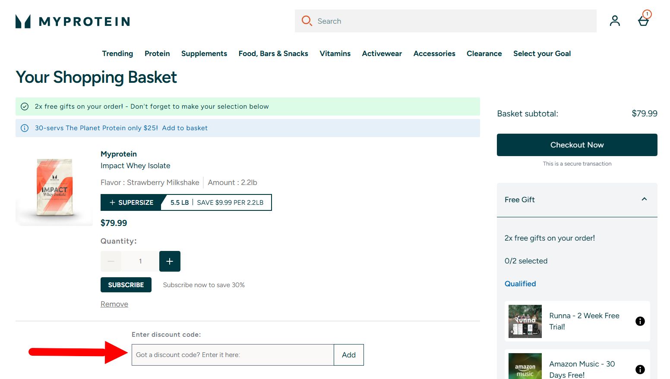This screenshot has height=379, width=670.
Task: Click the Myprotein logo
Action: (x=73, y=21)
